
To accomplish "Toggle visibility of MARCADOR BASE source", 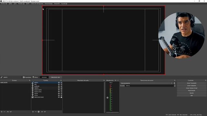I will tap(59, 97).
